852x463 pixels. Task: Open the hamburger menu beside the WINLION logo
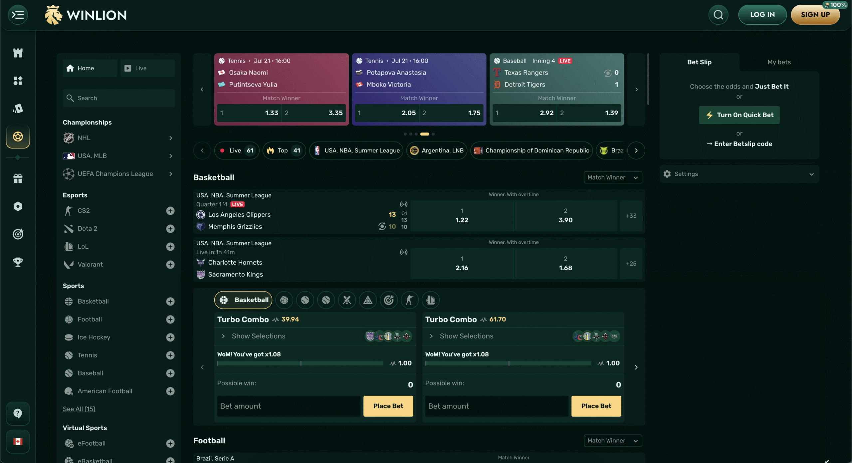(x=18, y=15)
